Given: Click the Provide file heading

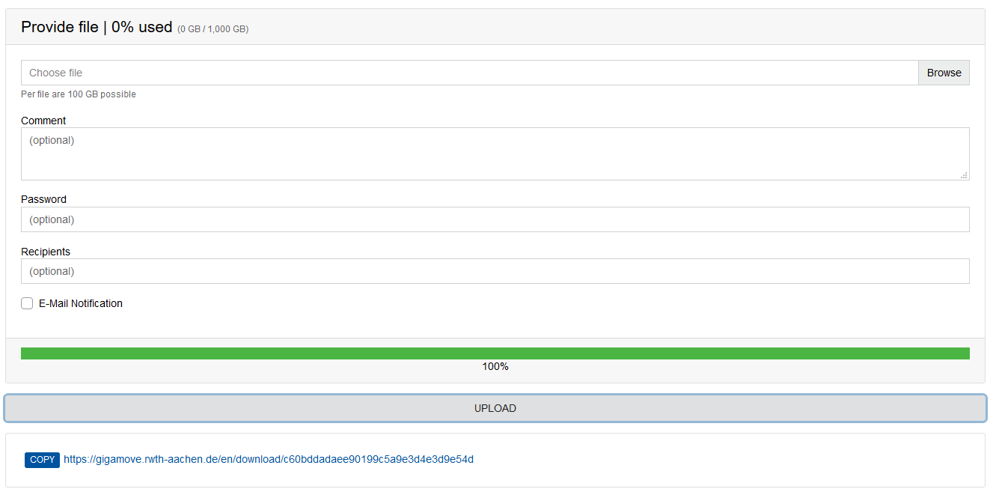Looking at the screenshot, I should point(59,27).
